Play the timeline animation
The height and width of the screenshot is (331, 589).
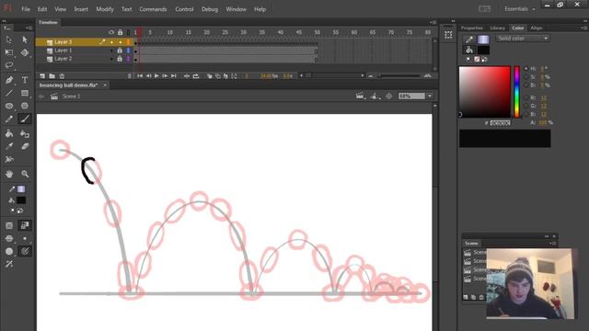click(156, 76)
